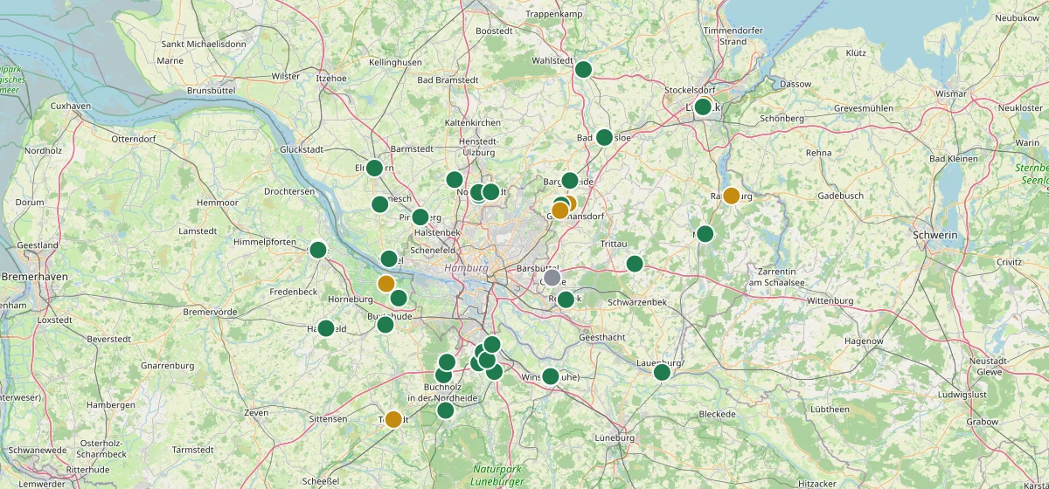Click the green marker at Elmshorn
This screenshot has height=489, width=1049.
(x=374, y=168)
